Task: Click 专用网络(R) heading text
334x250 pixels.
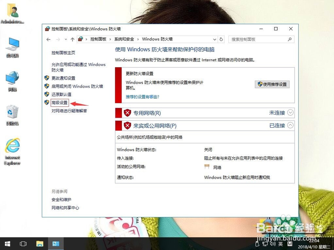Action: pos(147,113)
